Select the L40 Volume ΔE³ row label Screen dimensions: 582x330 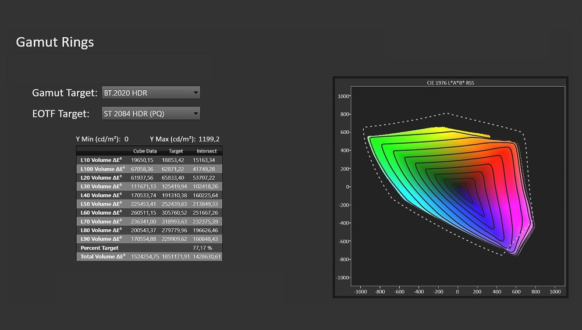click(101, 195)
